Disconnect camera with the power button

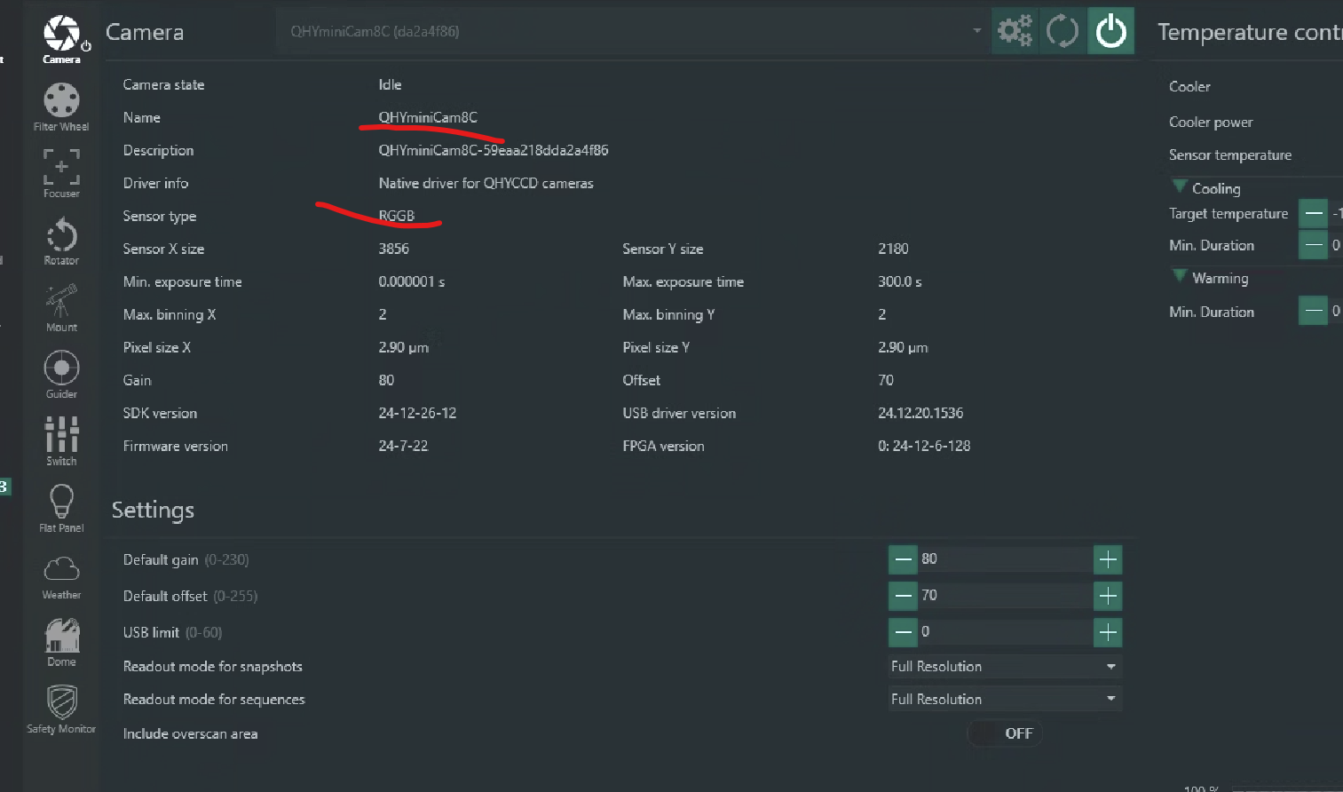1110,32
